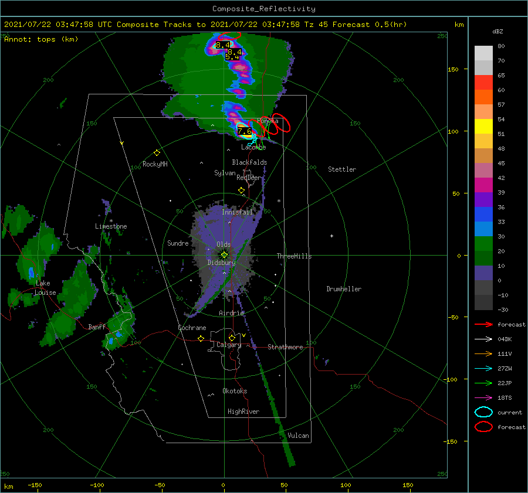Image resolution: width=528 pixels, height=493 pixels.
Task: Click the magenta 39–42 dBZ color swatch
Action: tap(483, 185)
